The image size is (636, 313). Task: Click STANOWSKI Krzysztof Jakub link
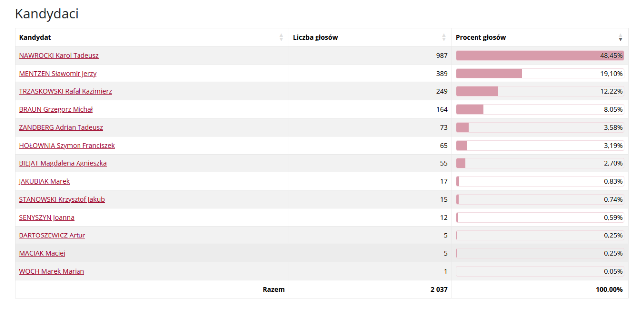coord(62,199)
